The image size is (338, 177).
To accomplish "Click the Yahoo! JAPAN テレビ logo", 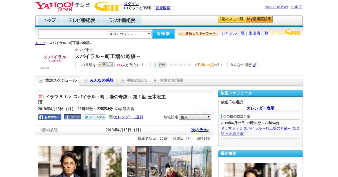I will 63,6.
